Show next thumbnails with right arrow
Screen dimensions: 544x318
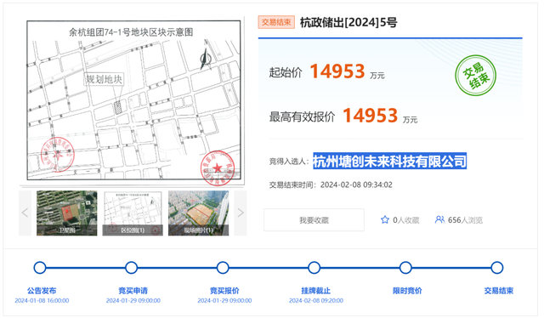click(241, 213)
